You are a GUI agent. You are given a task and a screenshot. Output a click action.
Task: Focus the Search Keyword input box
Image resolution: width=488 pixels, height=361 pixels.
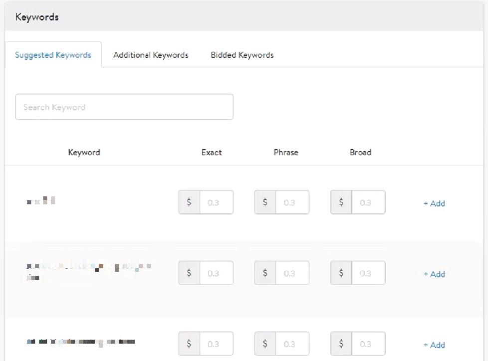point(124,107)
